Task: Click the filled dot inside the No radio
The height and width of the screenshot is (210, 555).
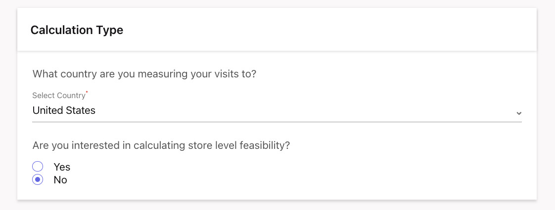Action: tap(38, 180)
